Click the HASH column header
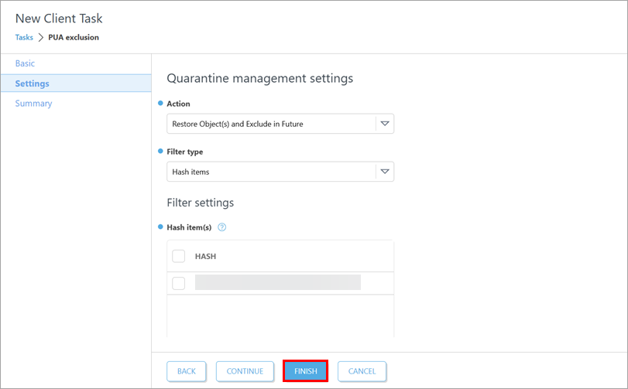628x389 pixels. pos(205,256)
